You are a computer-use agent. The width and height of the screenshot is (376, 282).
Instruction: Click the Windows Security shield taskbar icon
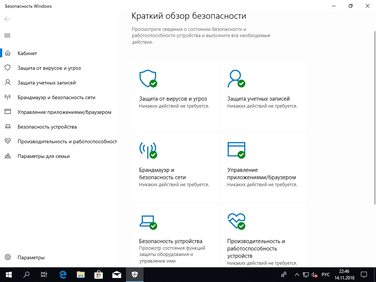point(134,275)
